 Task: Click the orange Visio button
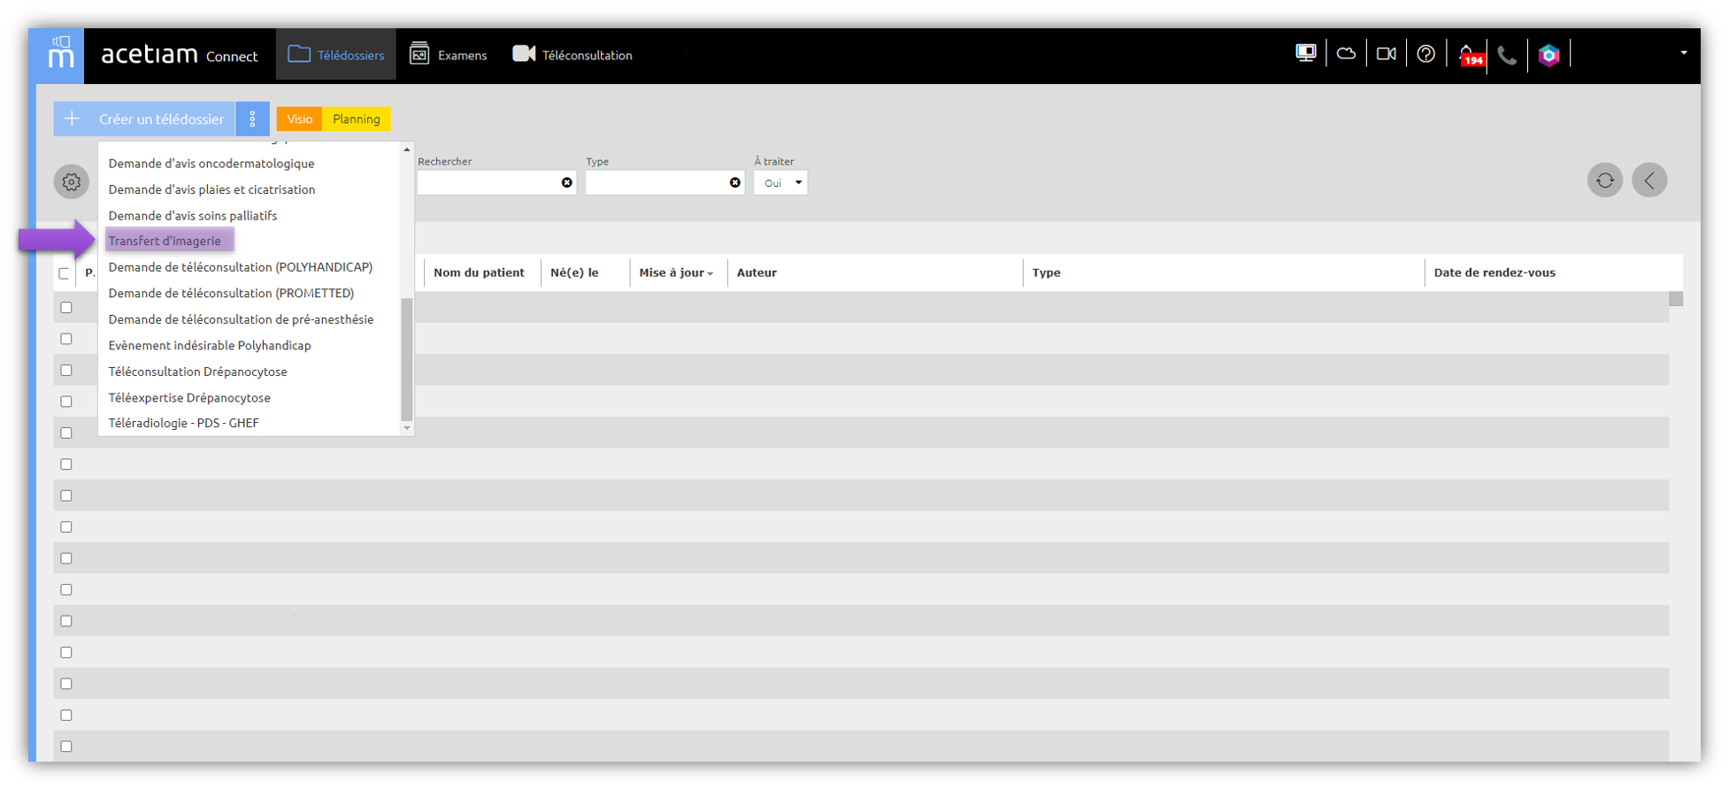click(x=299, y=119)
